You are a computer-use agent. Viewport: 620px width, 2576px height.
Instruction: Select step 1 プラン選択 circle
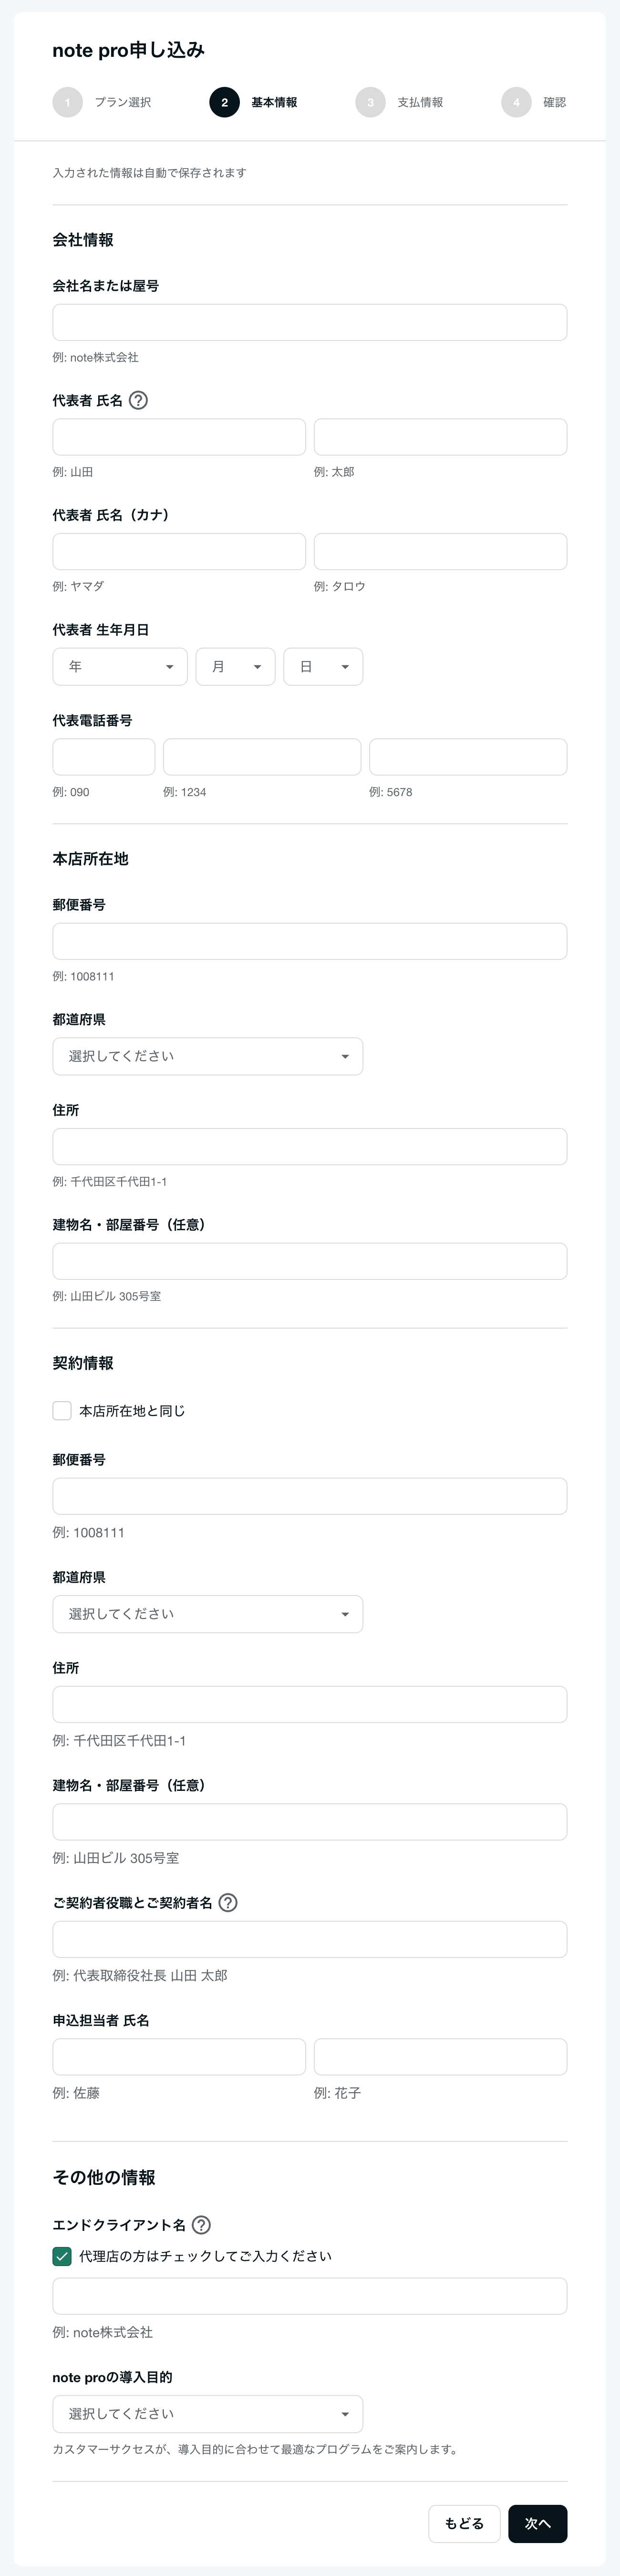click(x=68, y=102)
